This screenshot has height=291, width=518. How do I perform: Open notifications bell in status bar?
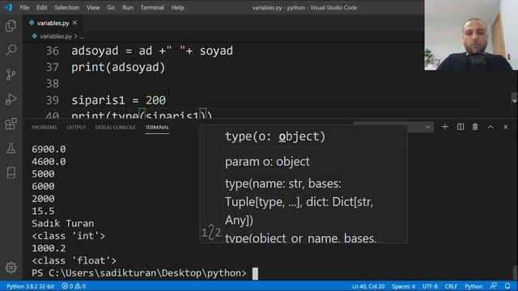pyautogui.click(x=507, y=286)
